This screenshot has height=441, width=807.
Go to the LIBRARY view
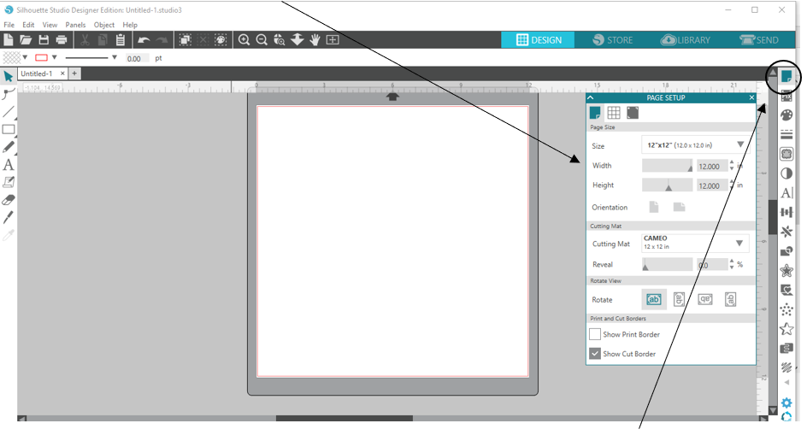tap(686, 39)
